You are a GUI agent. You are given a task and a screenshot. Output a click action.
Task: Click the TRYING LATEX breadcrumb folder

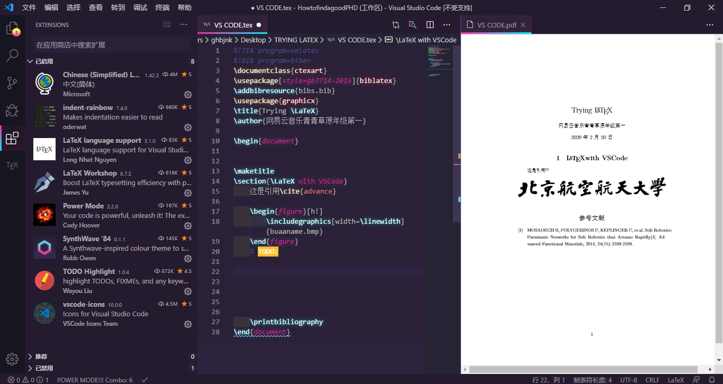(x=296, y=40)
